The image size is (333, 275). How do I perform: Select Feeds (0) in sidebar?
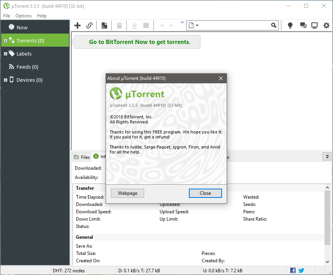coord(35,67)
